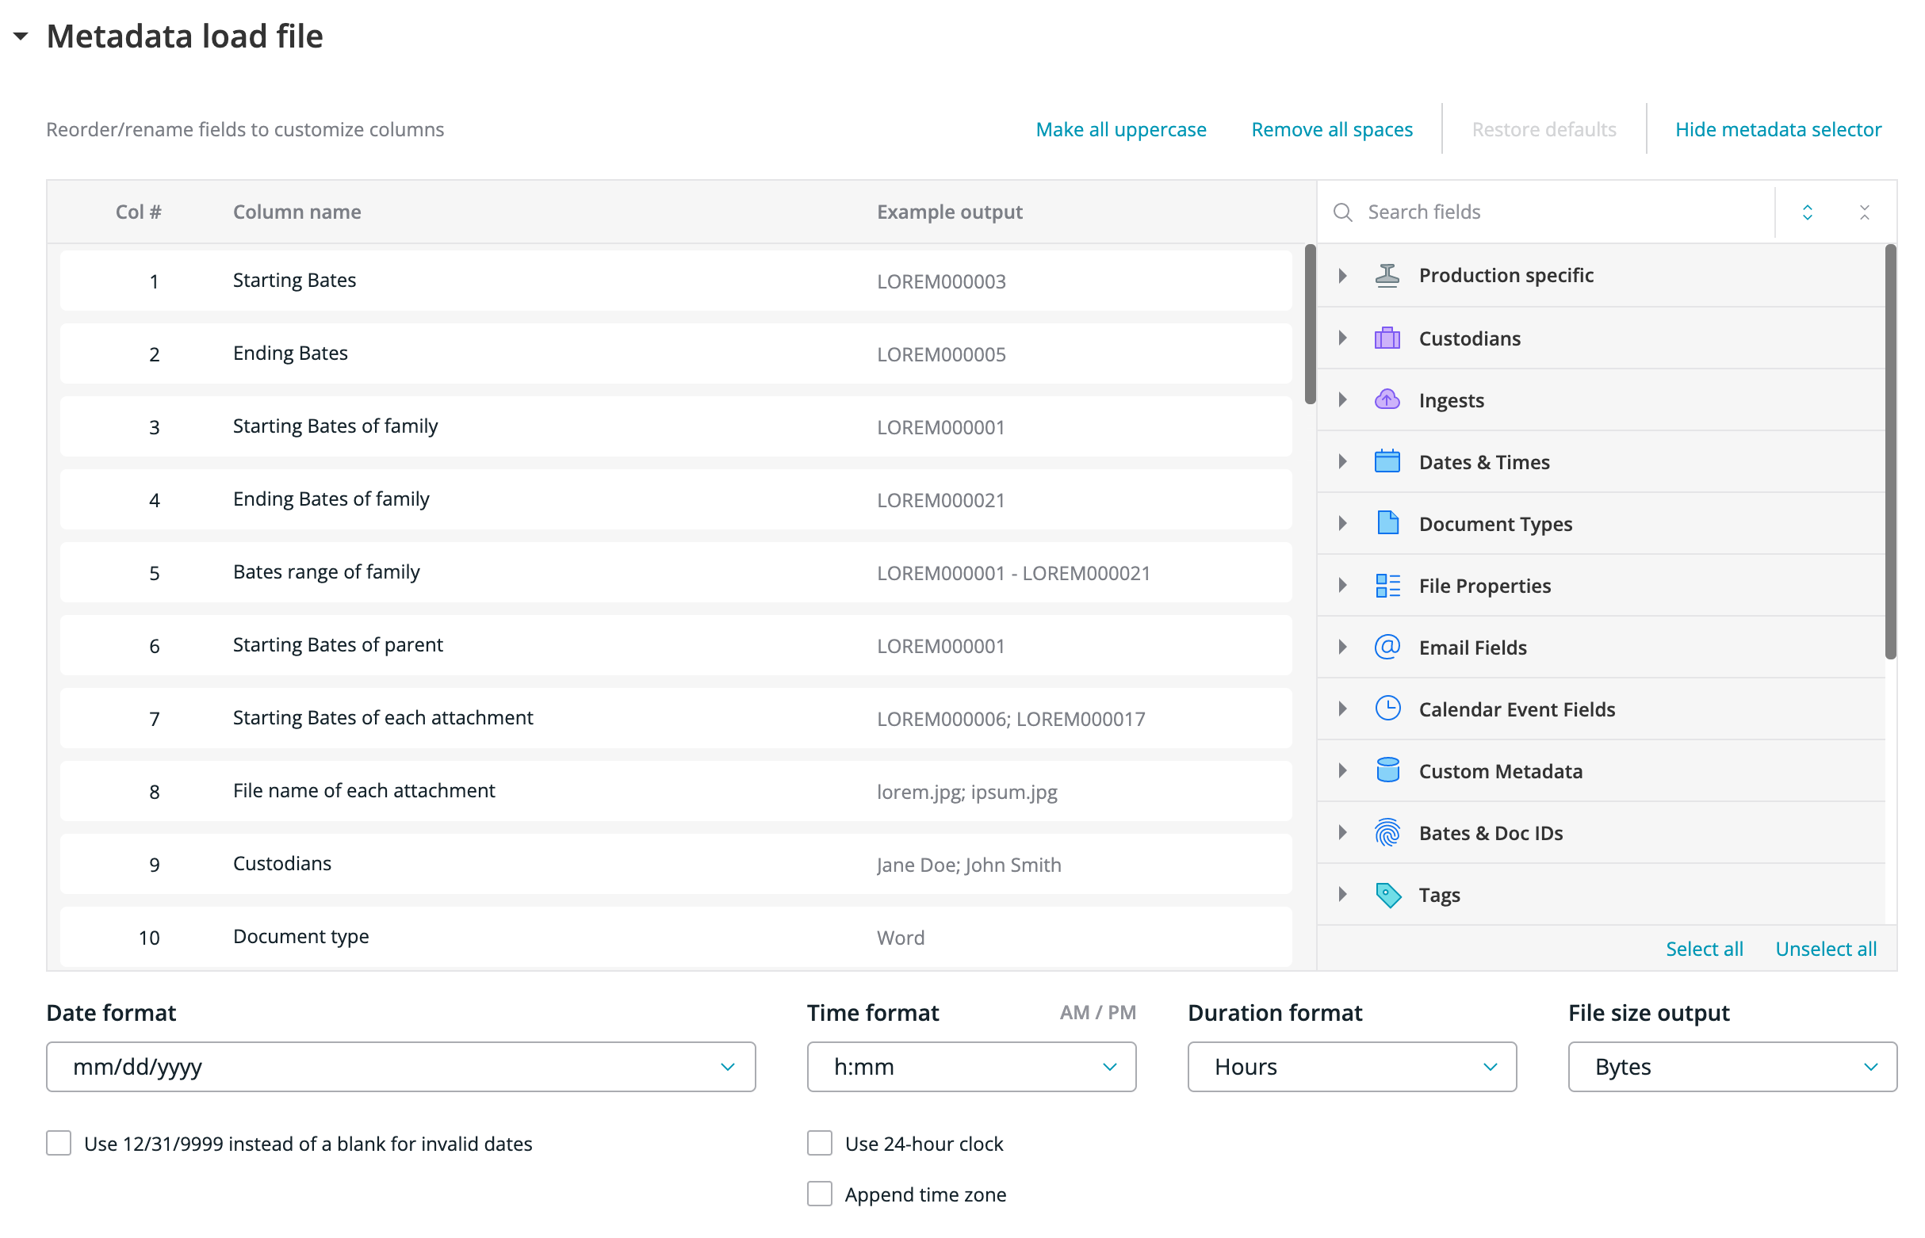1925x1238 pixels.
Task: Click the File Properties list icon
Action: 1387,586
